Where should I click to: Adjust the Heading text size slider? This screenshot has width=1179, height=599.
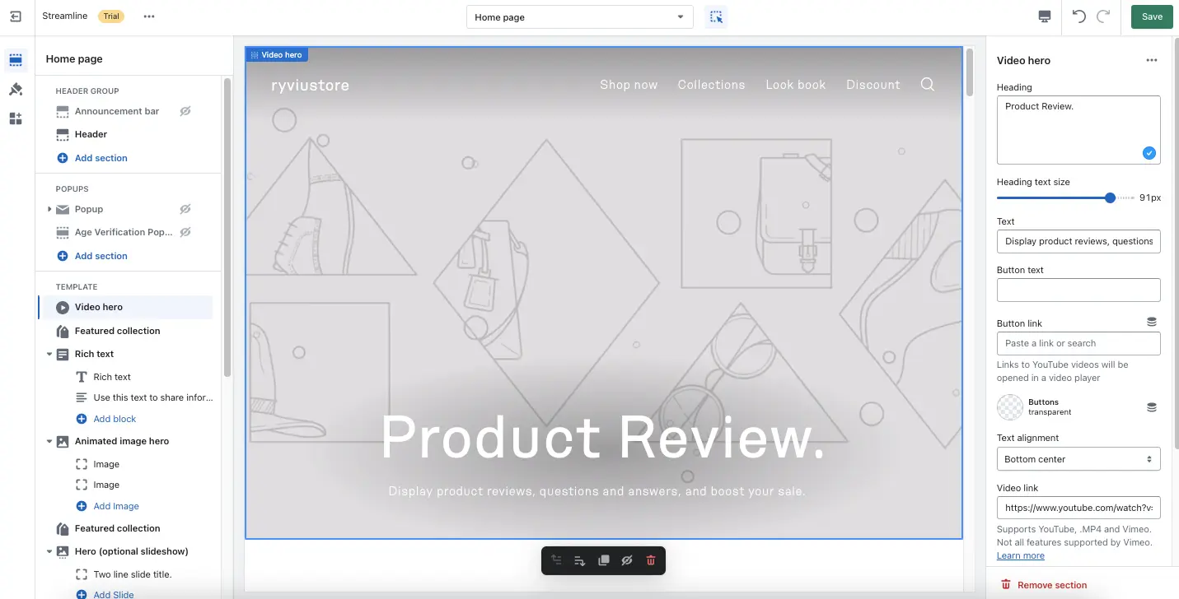click(x=1110, y=197)
